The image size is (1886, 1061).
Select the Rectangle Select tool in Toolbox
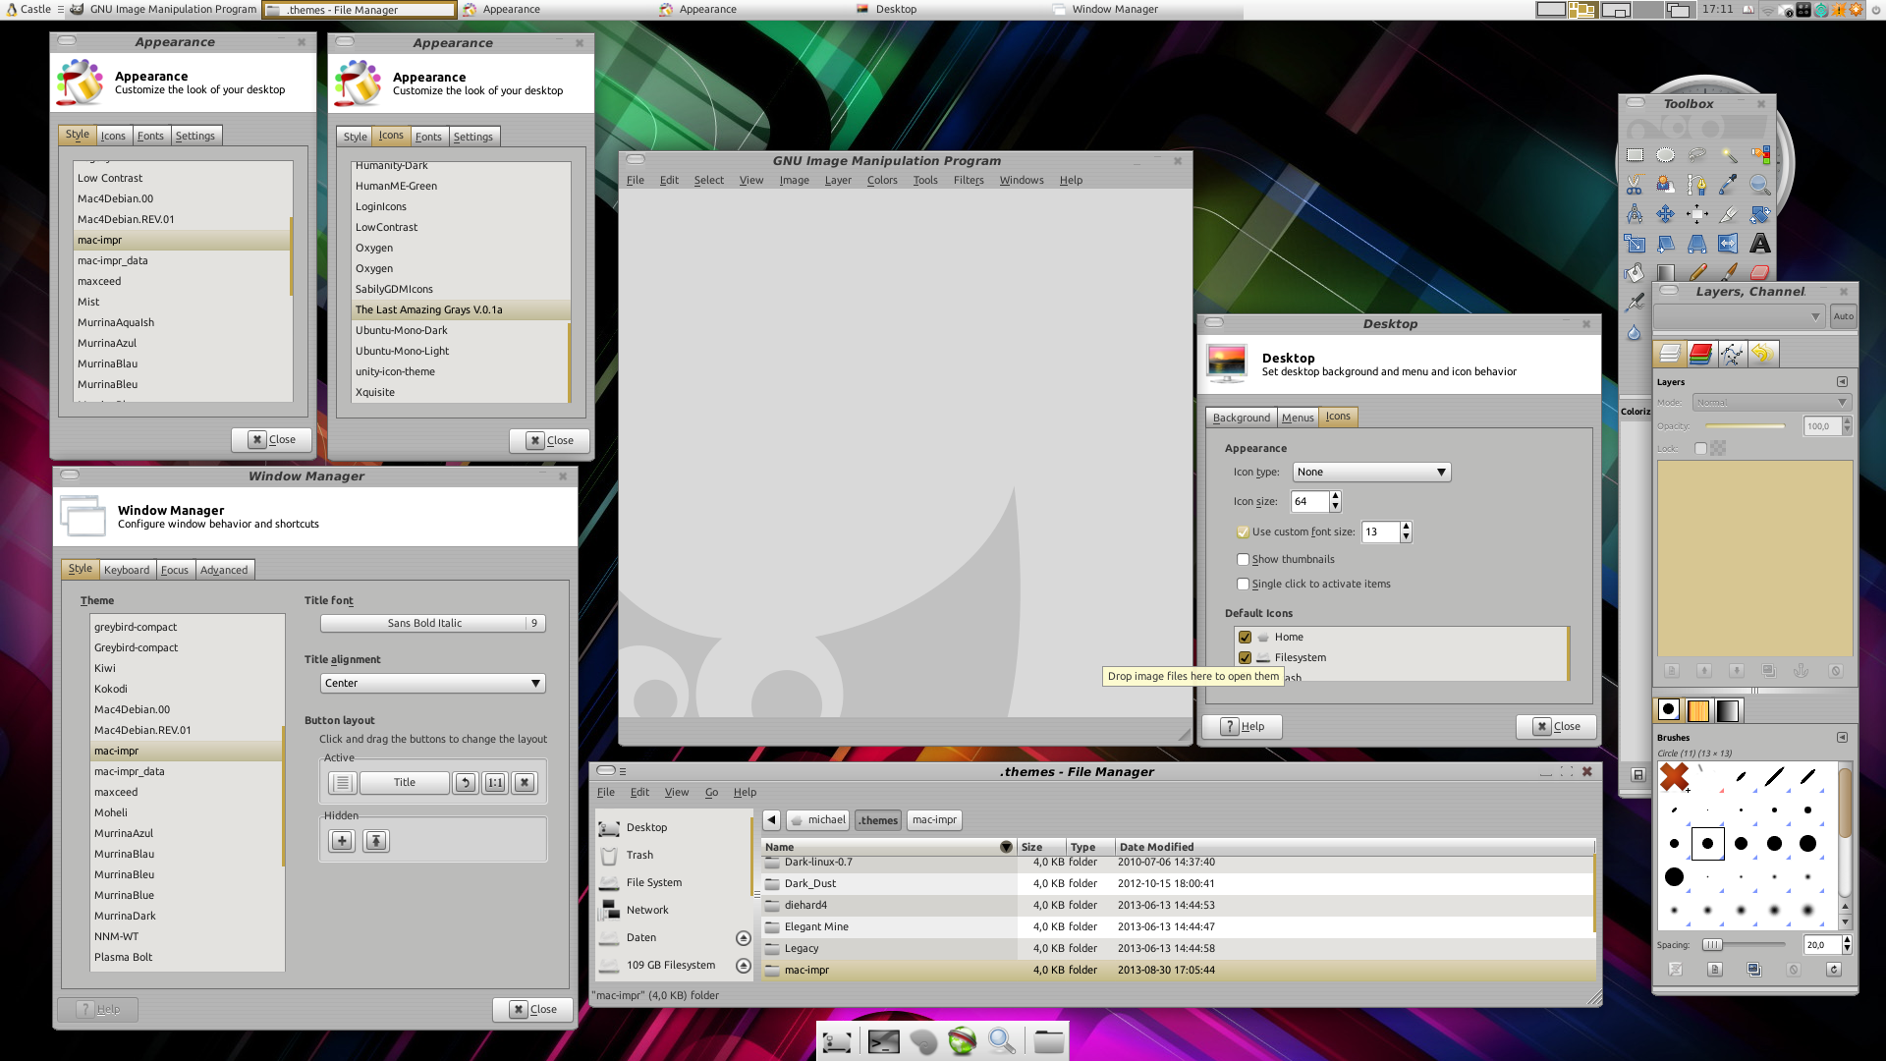coord(1635,155)
